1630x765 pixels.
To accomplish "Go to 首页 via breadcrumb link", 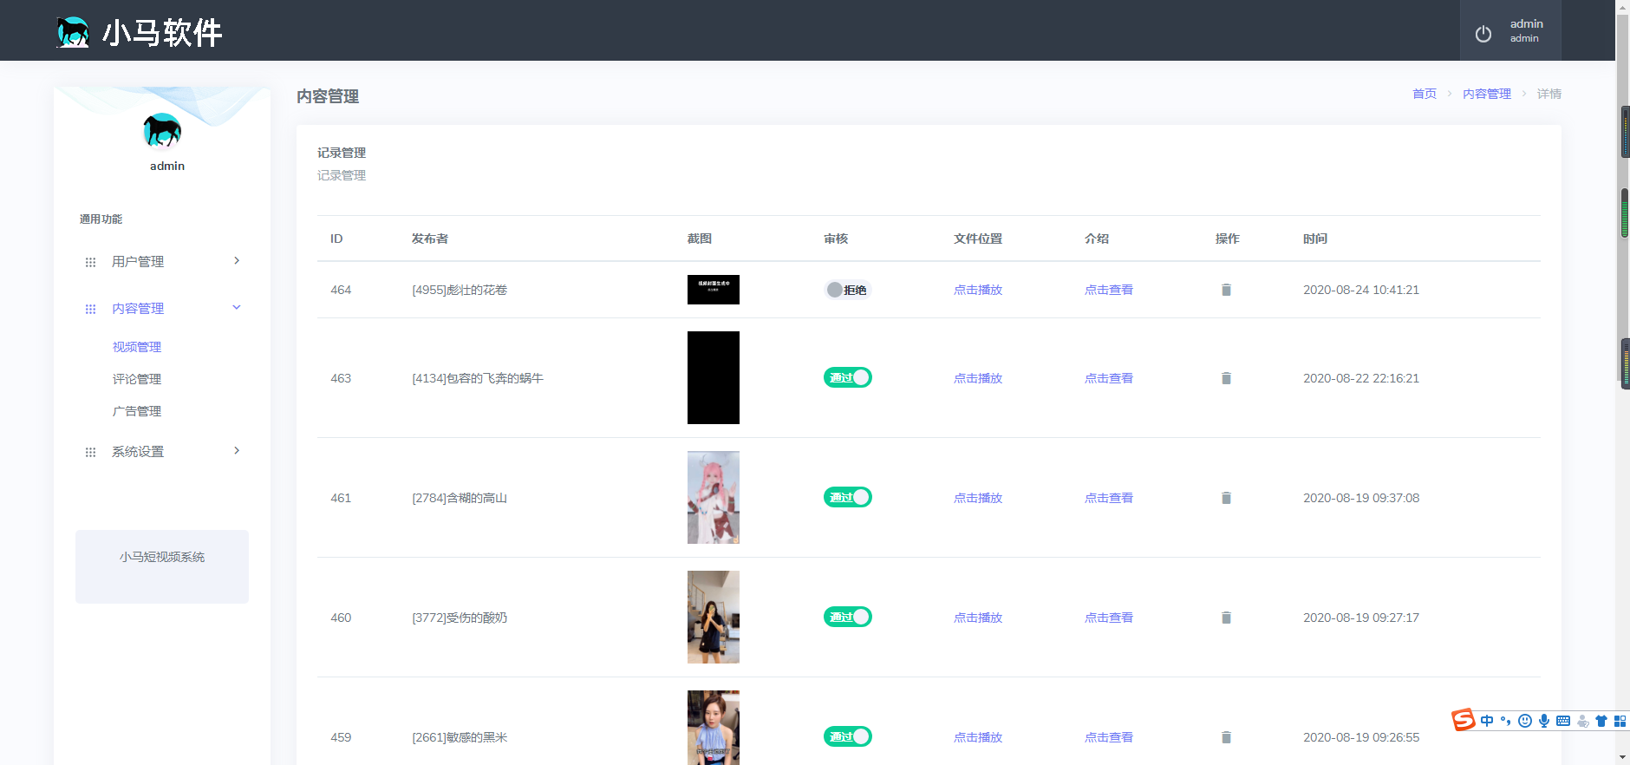I will point(1424,94).
